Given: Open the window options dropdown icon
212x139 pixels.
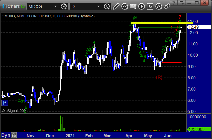Looking at the screenshot, I should [x=181, y=3].
